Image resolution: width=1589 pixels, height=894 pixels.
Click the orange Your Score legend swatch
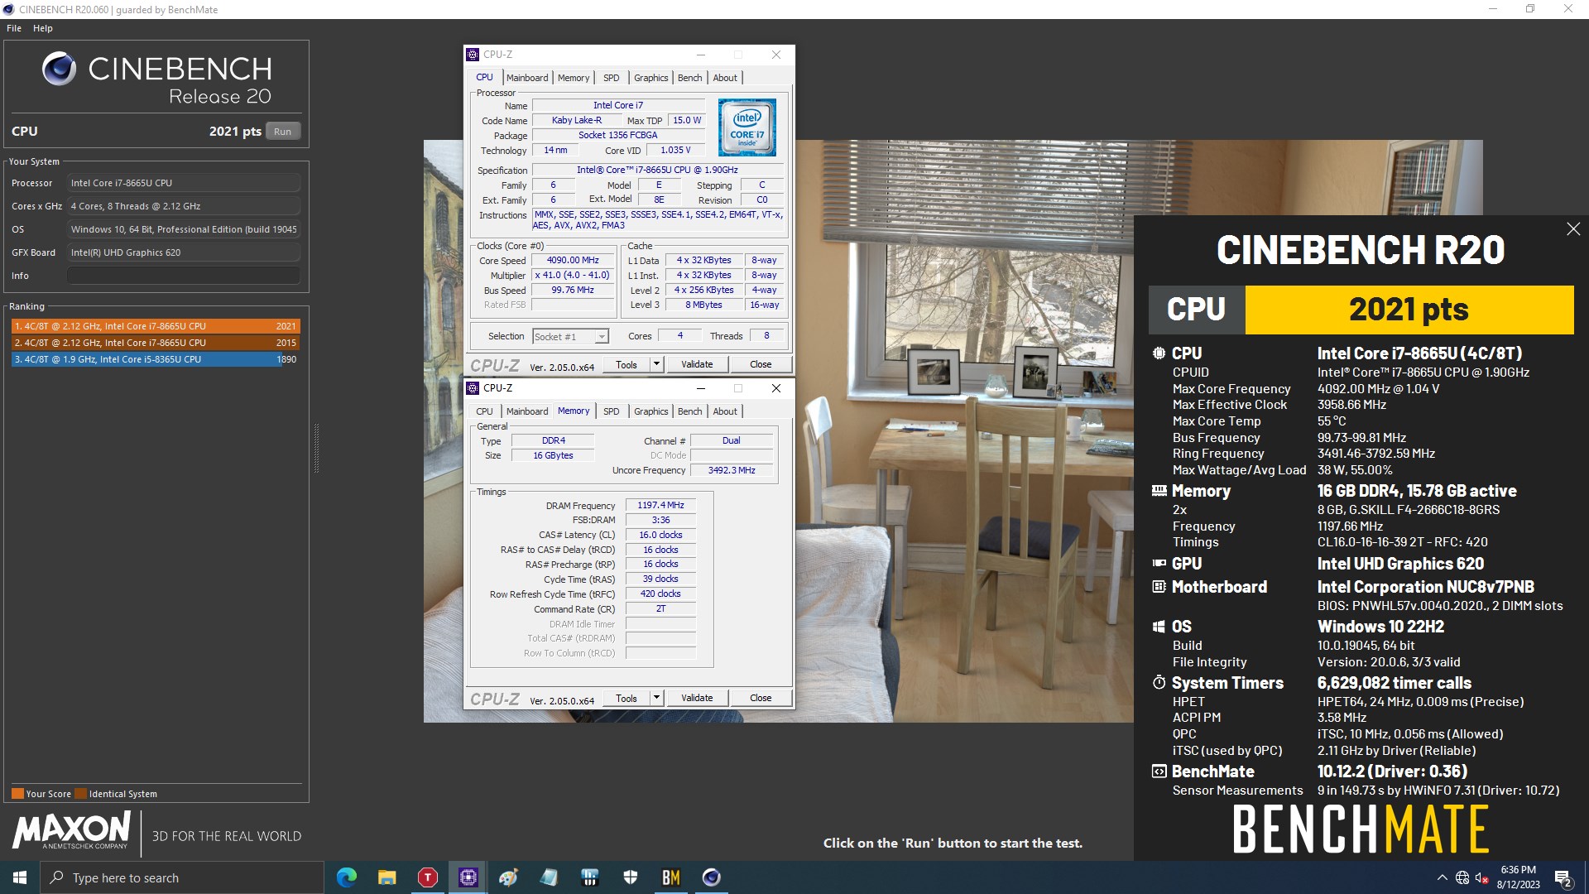click(17, 794)
